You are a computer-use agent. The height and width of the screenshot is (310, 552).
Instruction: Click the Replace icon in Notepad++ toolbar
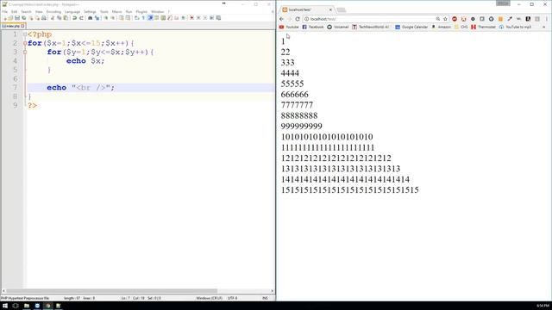(97, 18)
